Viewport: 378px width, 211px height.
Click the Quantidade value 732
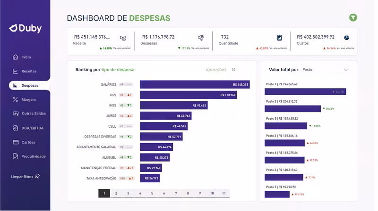click(x=225, y=37)
